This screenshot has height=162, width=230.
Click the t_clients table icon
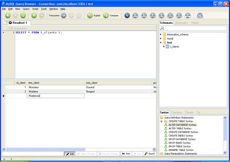click(x=167, y=46)
